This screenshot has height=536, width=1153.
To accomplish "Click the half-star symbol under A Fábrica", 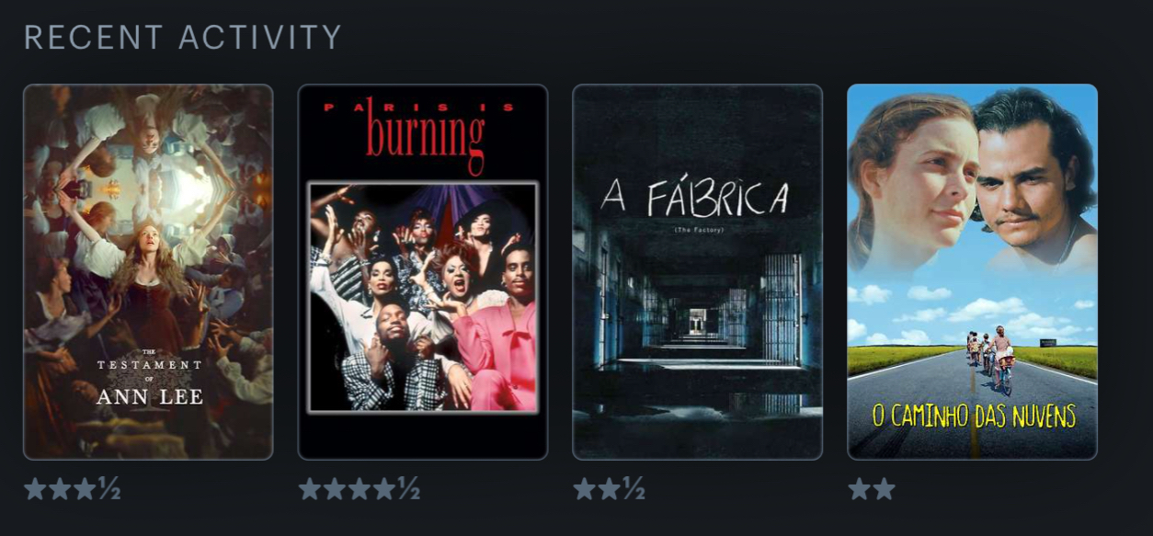I will coord(634,489).
